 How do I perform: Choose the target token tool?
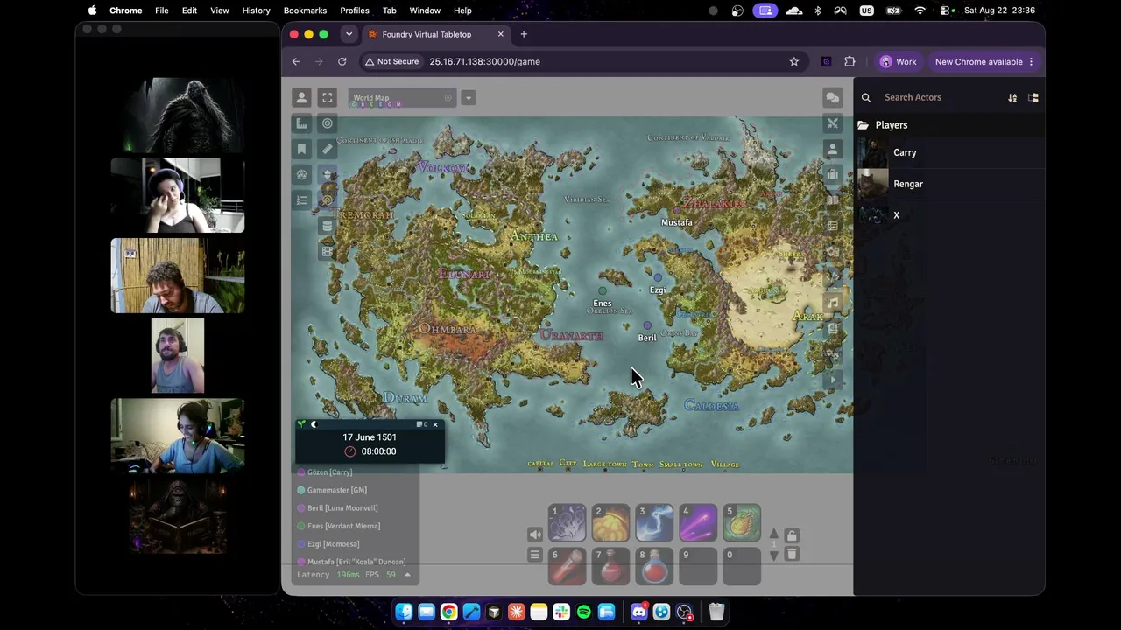(328, 123)
